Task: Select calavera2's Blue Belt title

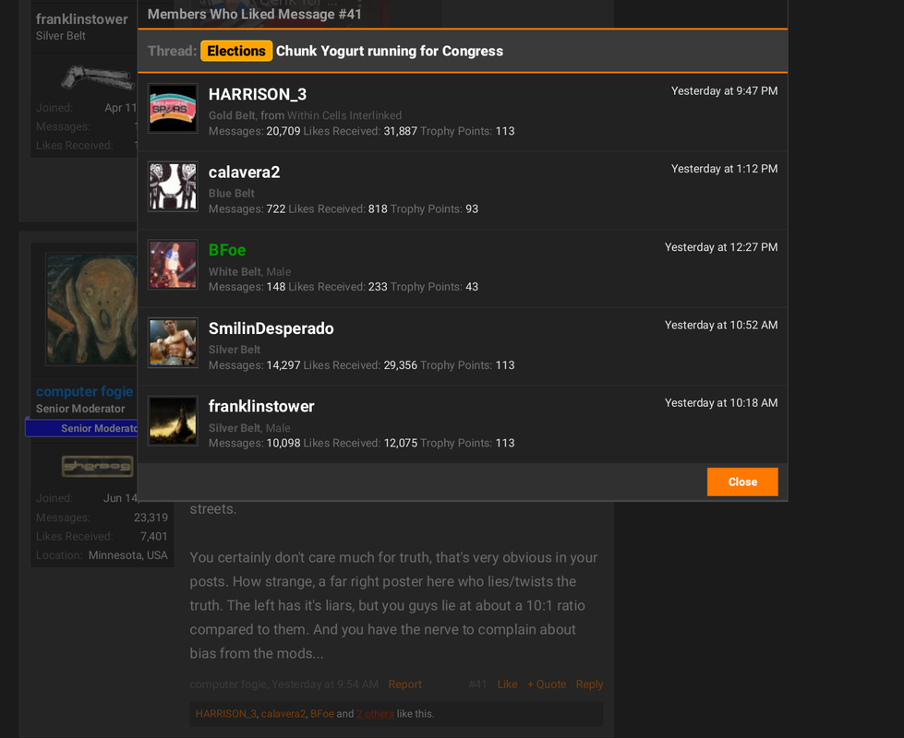Action: point(231,194)
